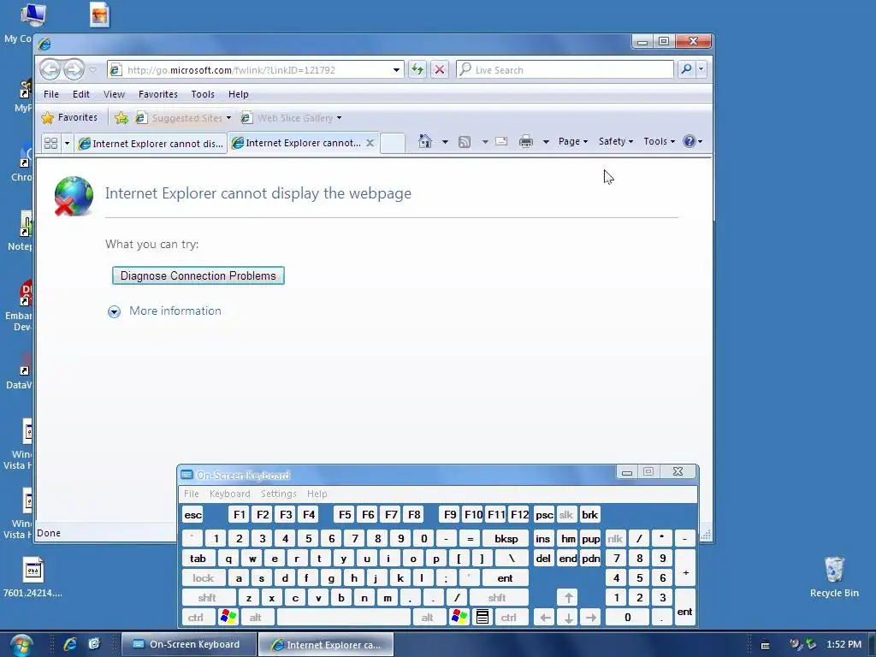Image resolution: width=876 pixels, height=657 pixels.
Task: Click the Home page icon
Action: pos(425,141)
